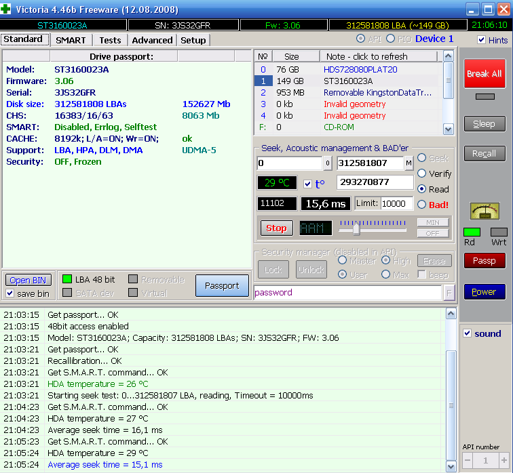Open the Tests tab
This screenshot has height=473, width=513.
pos(110,40)
